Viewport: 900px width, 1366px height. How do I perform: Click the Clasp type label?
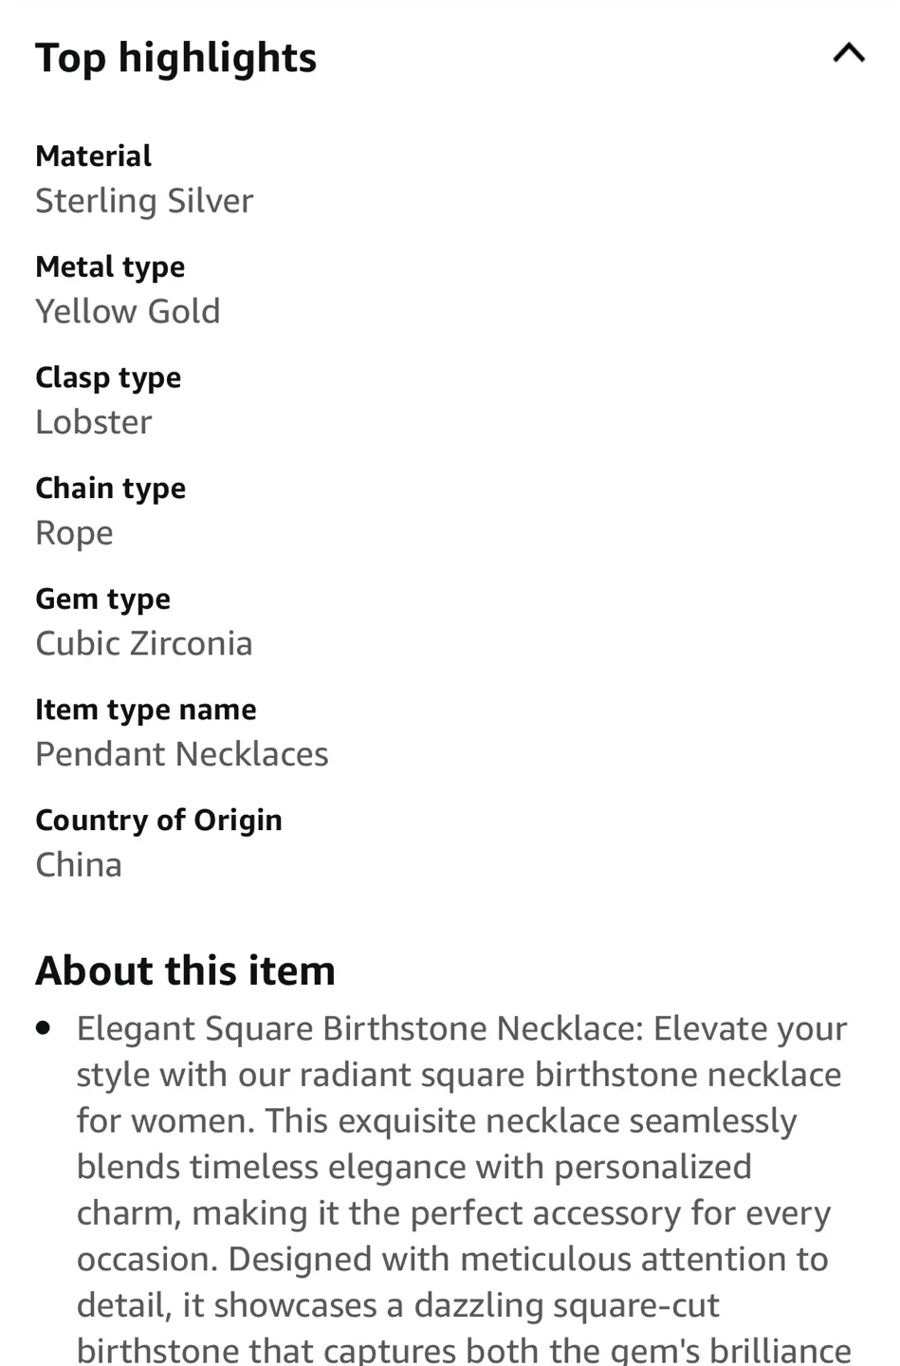[x=108, y=378]
